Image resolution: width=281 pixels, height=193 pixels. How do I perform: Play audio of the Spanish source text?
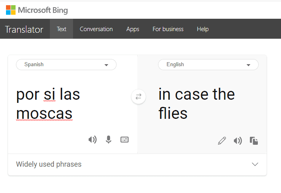pyautogui.click(x=93, y=140)
